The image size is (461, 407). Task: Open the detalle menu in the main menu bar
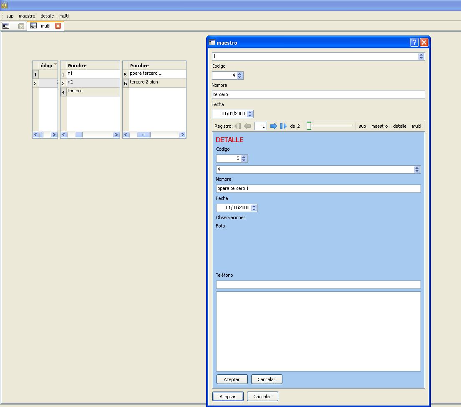[47, 16]
